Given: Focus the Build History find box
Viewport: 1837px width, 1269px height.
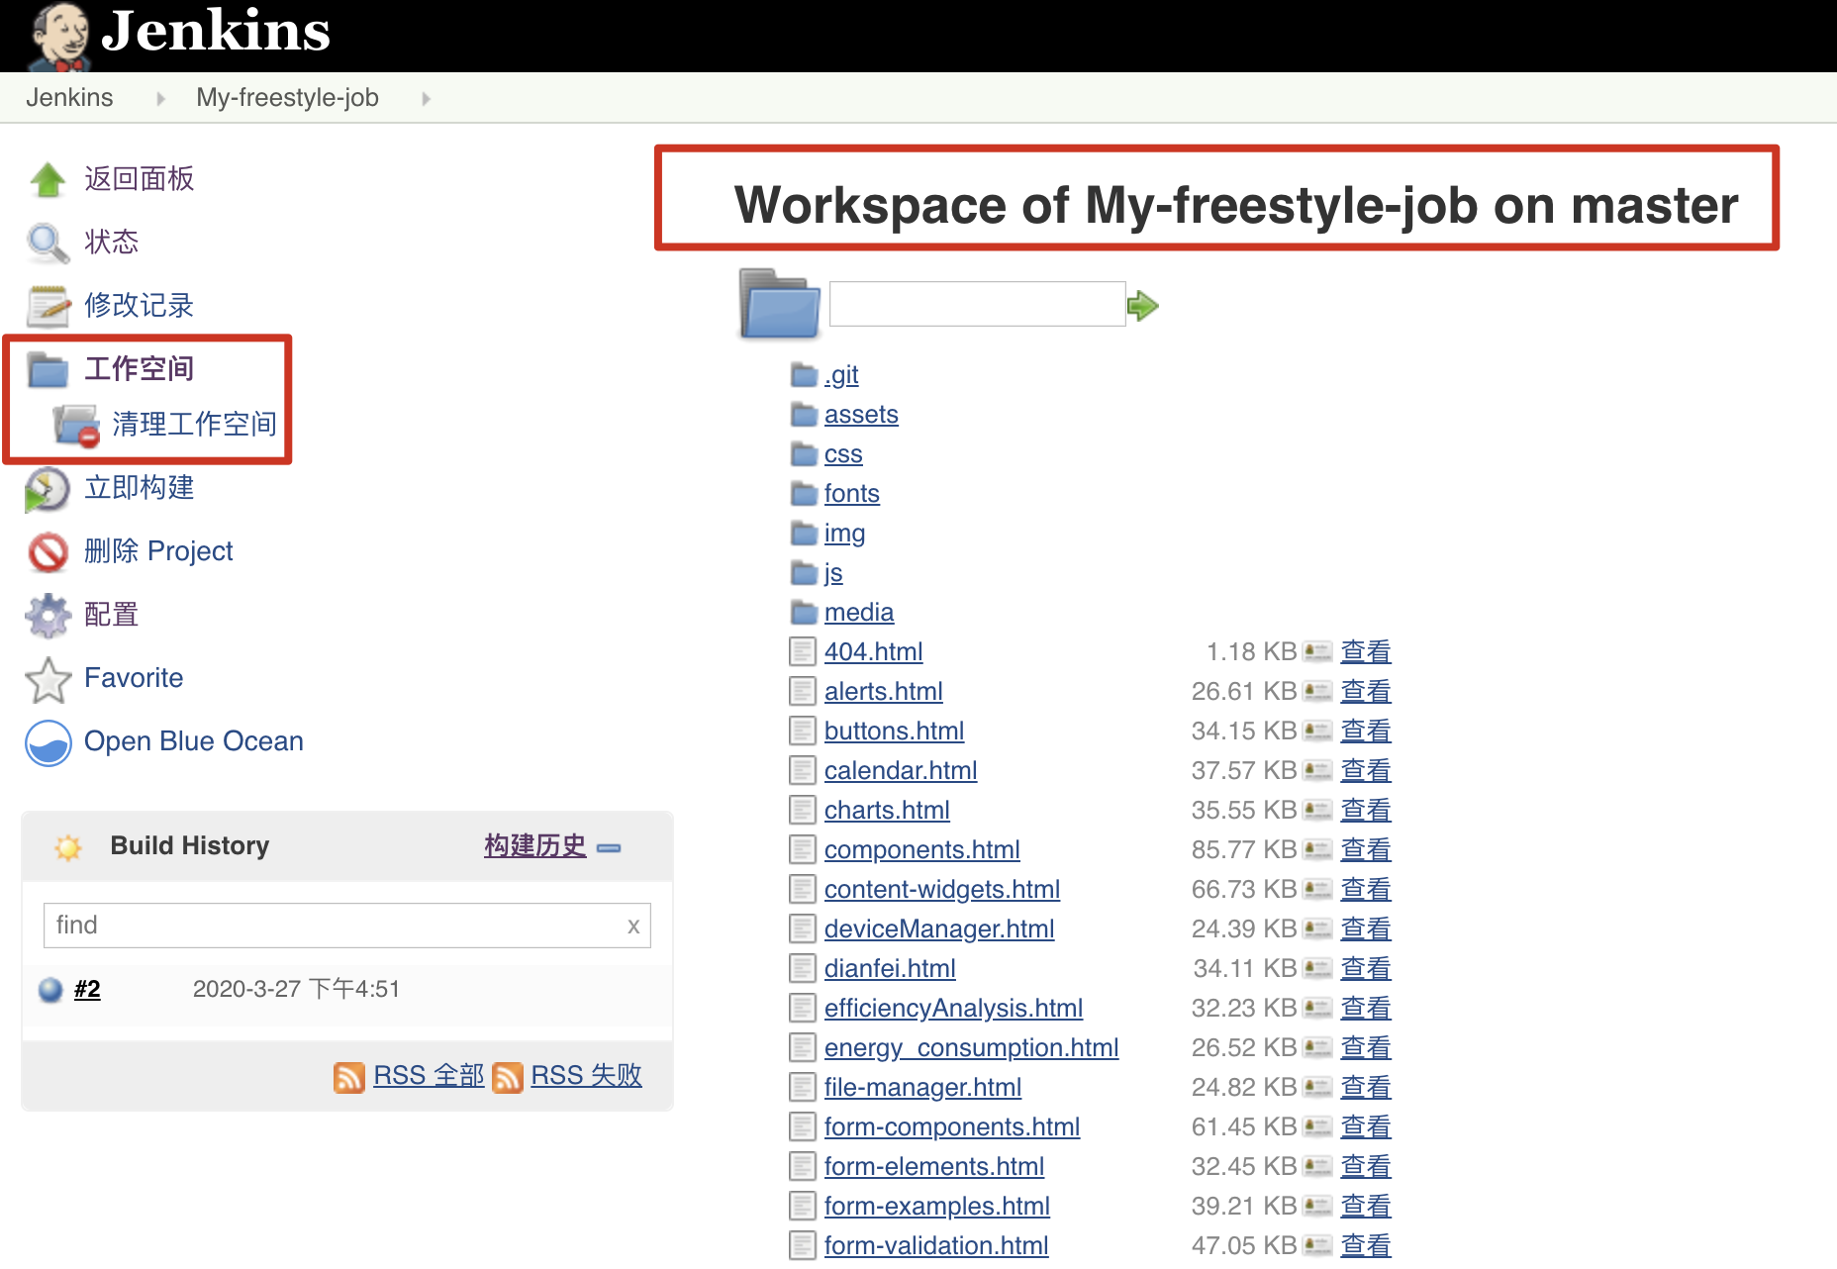Looking at the screenshot, I should 346,926.
